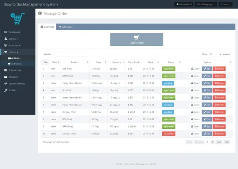Screen dimensions: 238x169
Task: Open Profile from the sidebar
Action: (x=10, y=90)
